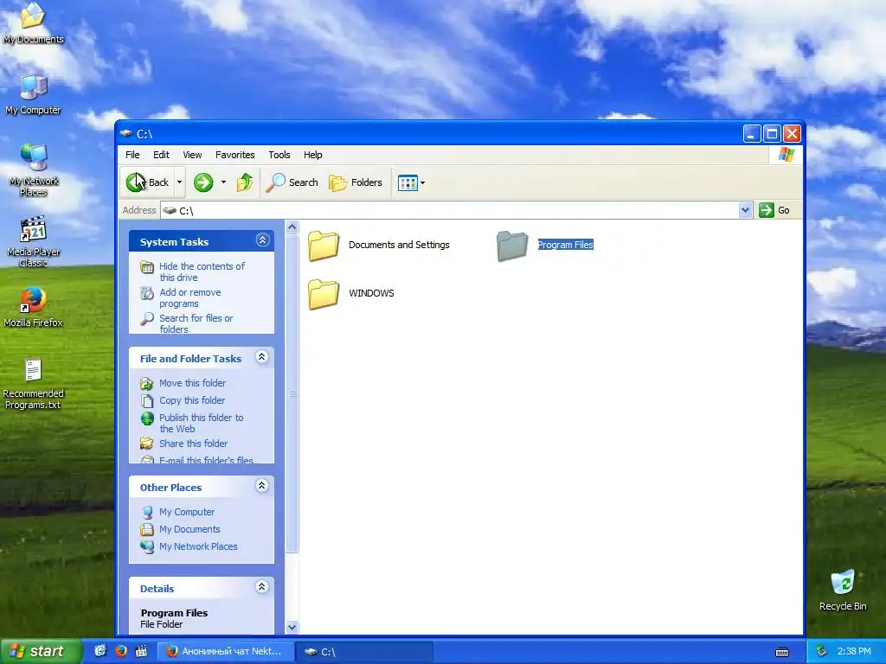Open the Start menu
This screenshot has width=886, height=664.
40,651
